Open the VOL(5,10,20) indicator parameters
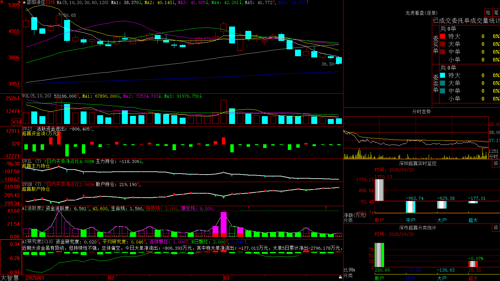Image resolution: width=500 pixels, height=281 pixels. pyautogui.click(x=37, y=96)
